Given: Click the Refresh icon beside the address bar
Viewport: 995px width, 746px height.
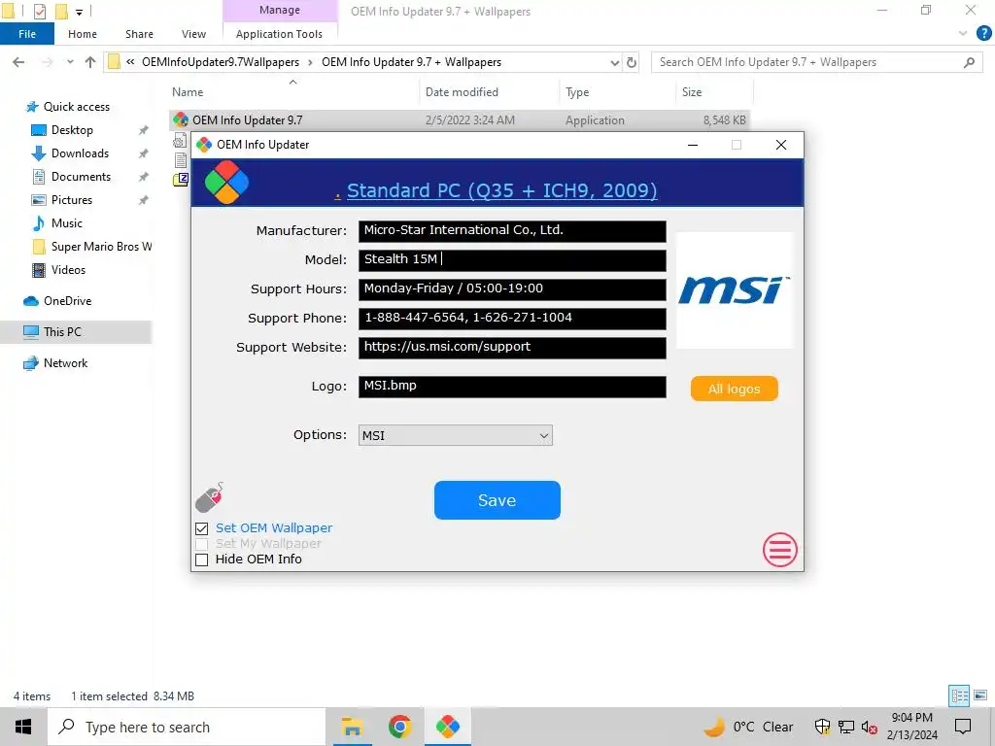Looking at the screenshot, I should (632, 62).
